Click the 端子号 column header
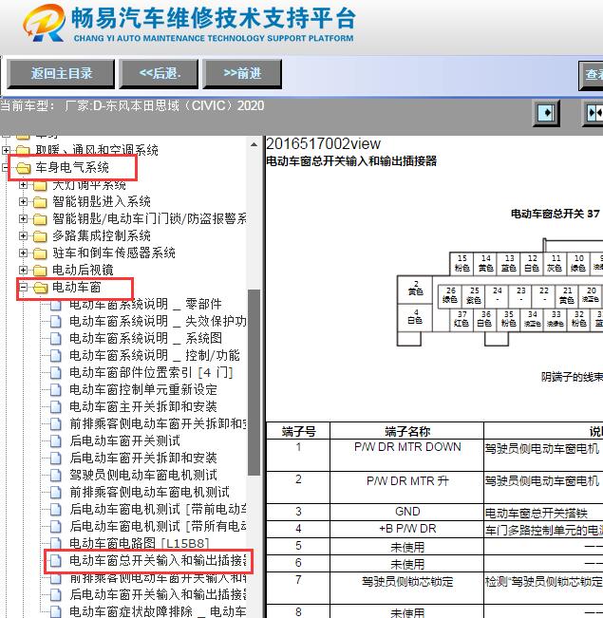603x618 pixels. (x=298, y=431)
